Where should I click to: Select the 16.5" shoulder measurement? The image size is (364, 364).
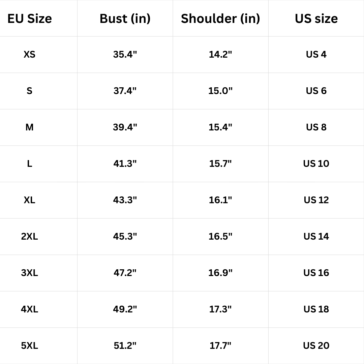pyautogui.click(x=220, y=236)
